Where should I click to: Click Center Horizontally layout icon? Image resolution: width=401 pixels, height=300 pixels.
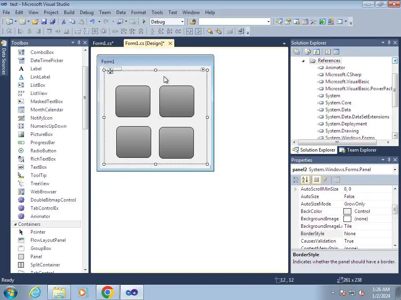click(x=190, y=31)
